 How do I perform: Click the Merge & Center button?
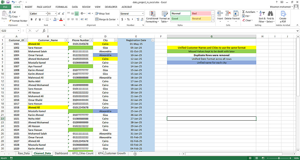106,19
